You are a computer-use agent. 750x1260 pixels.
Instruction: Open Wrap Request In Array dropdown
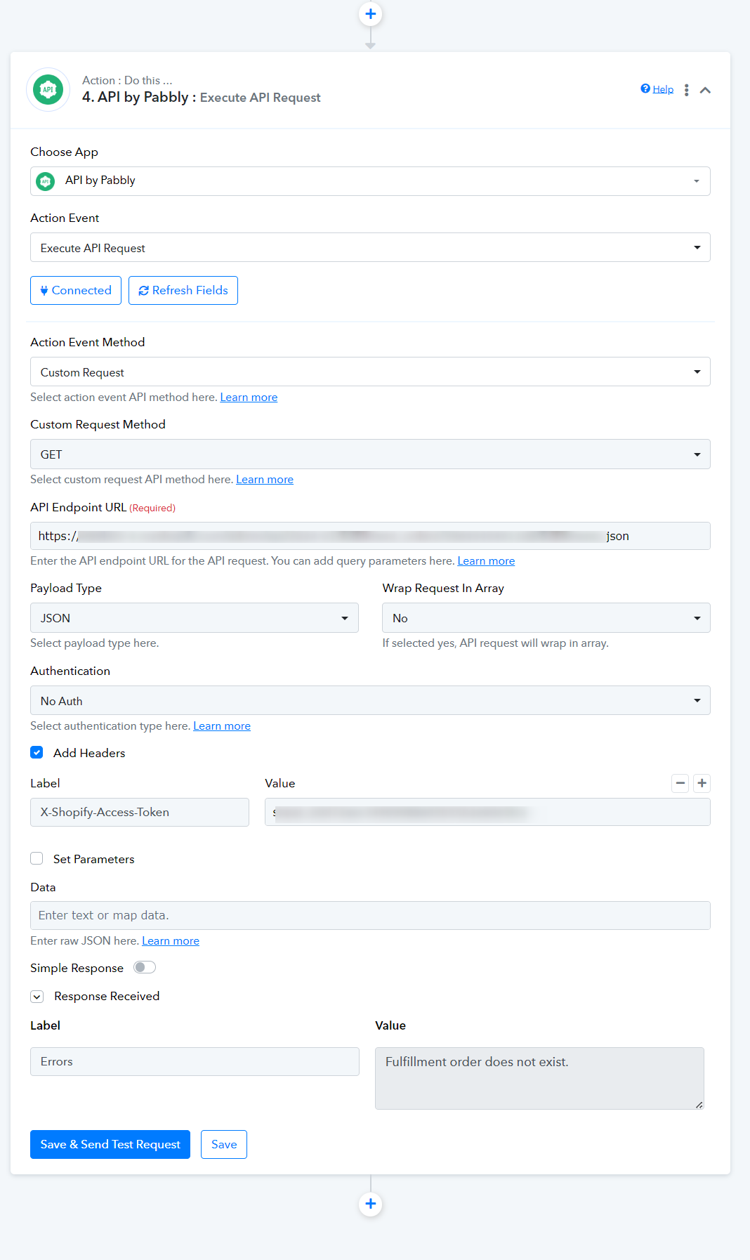[x=546, y=618]
